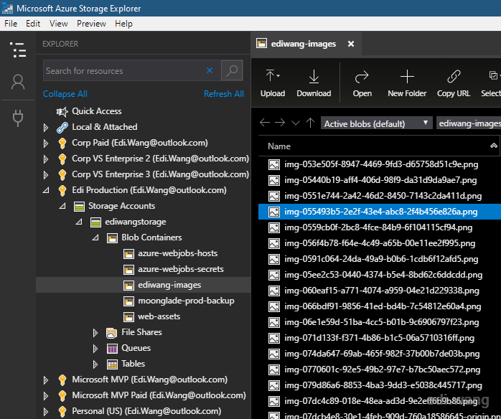Open the Account Management person icon
This screenshot has width=501, height=419.
pyautogui.click(x=18, y=82)
